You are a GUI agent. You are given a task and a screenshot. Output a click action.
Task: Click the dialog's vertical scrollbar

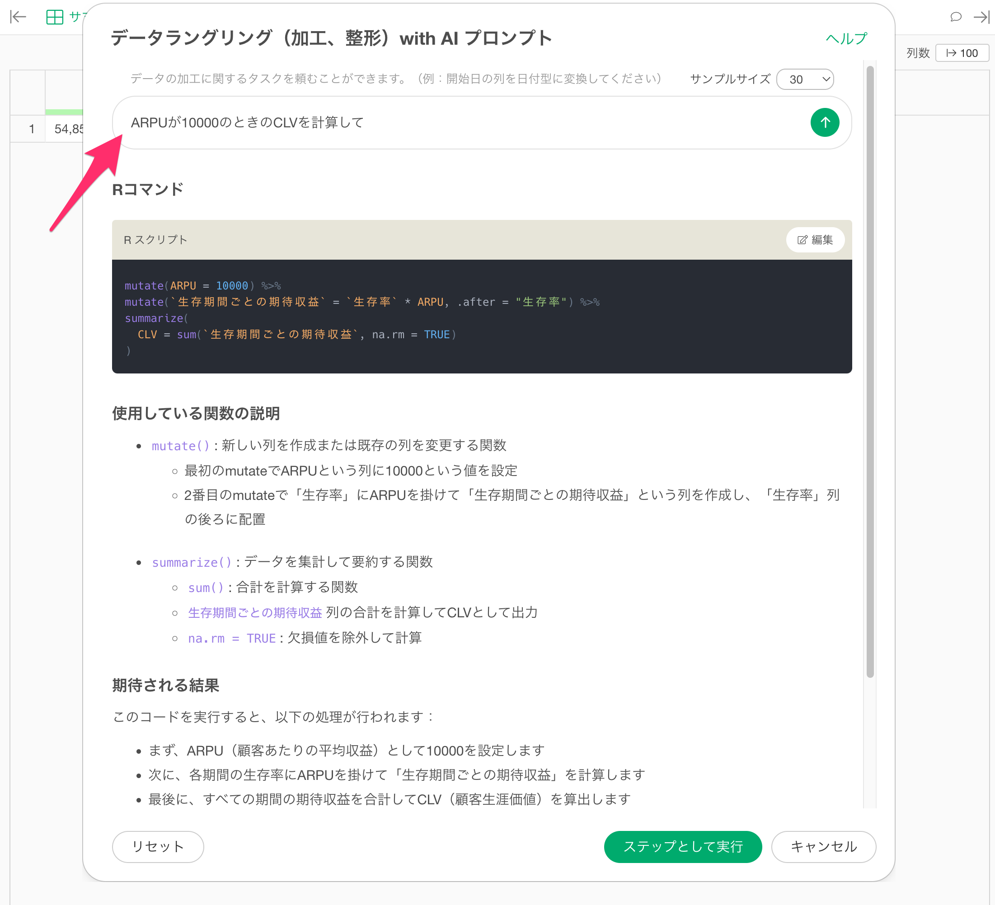click(x=870, y=370)
